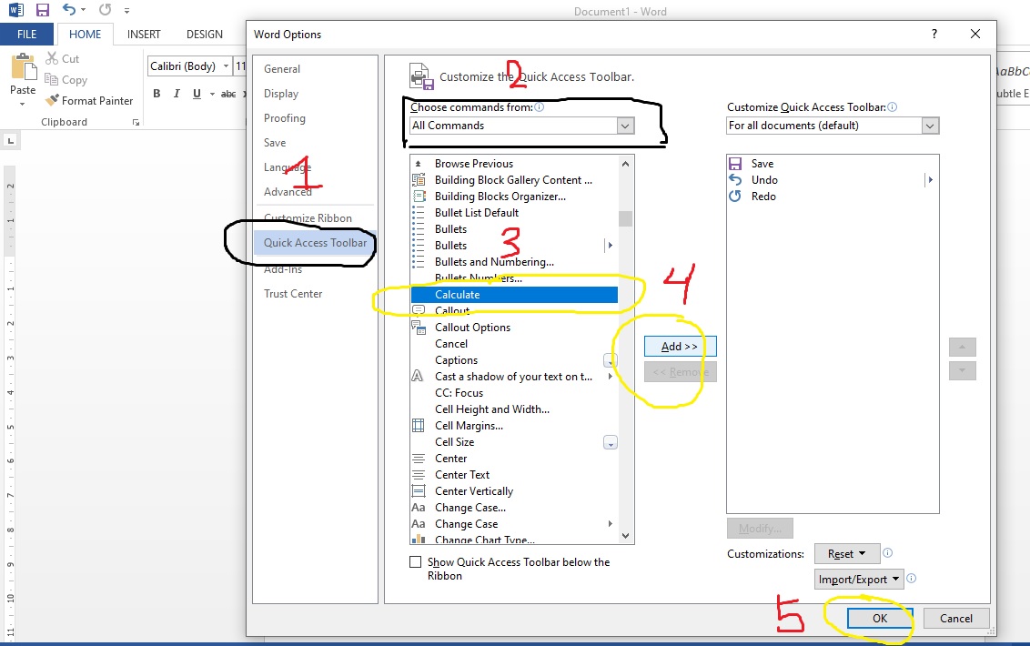
Task: Select Building Block Gallery Content command
Action: click(514, 180)
